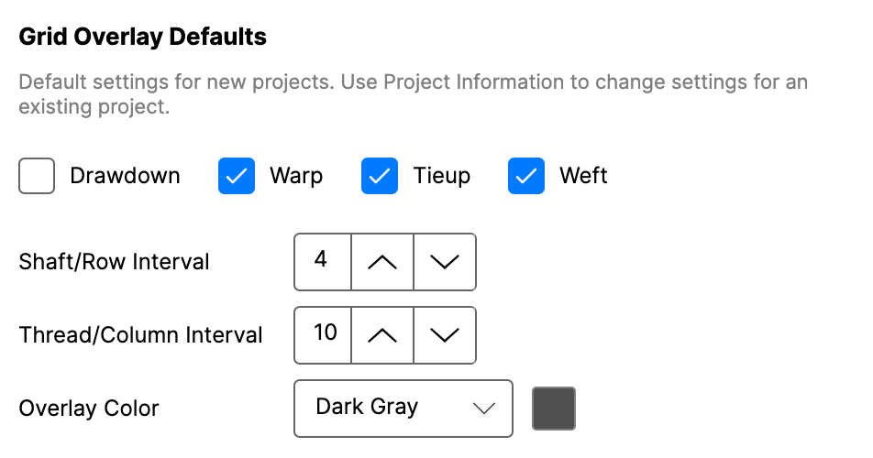The width and height of the screenshot is (873, 458).
Task: Focus the Thread/Column Interval value field
Action: point(325,334)
